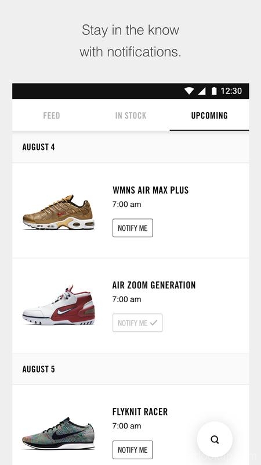Tap the cellular signal icon
The height and width of the screenshot is (465, 261).
coord(202,91)
